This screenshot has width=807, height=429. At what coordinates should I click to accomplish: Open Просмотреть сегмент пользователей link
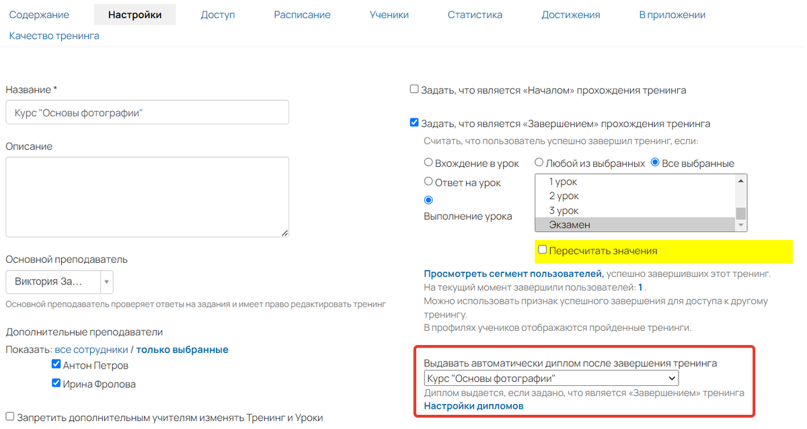pyautogui.click(x=513, y=274)
